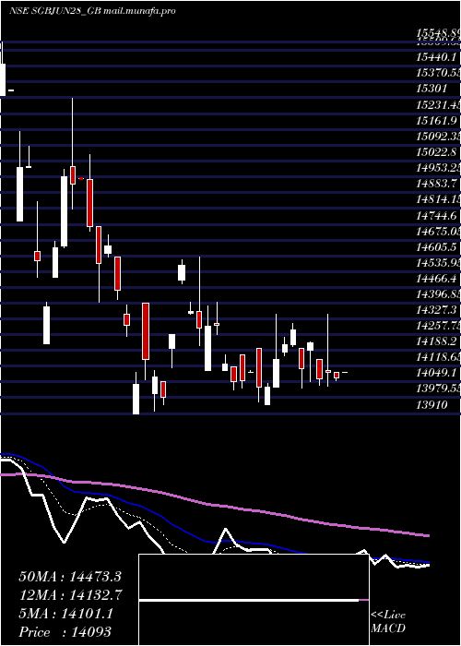Click the 14883.7 price axis label

(x=436, y=185)
